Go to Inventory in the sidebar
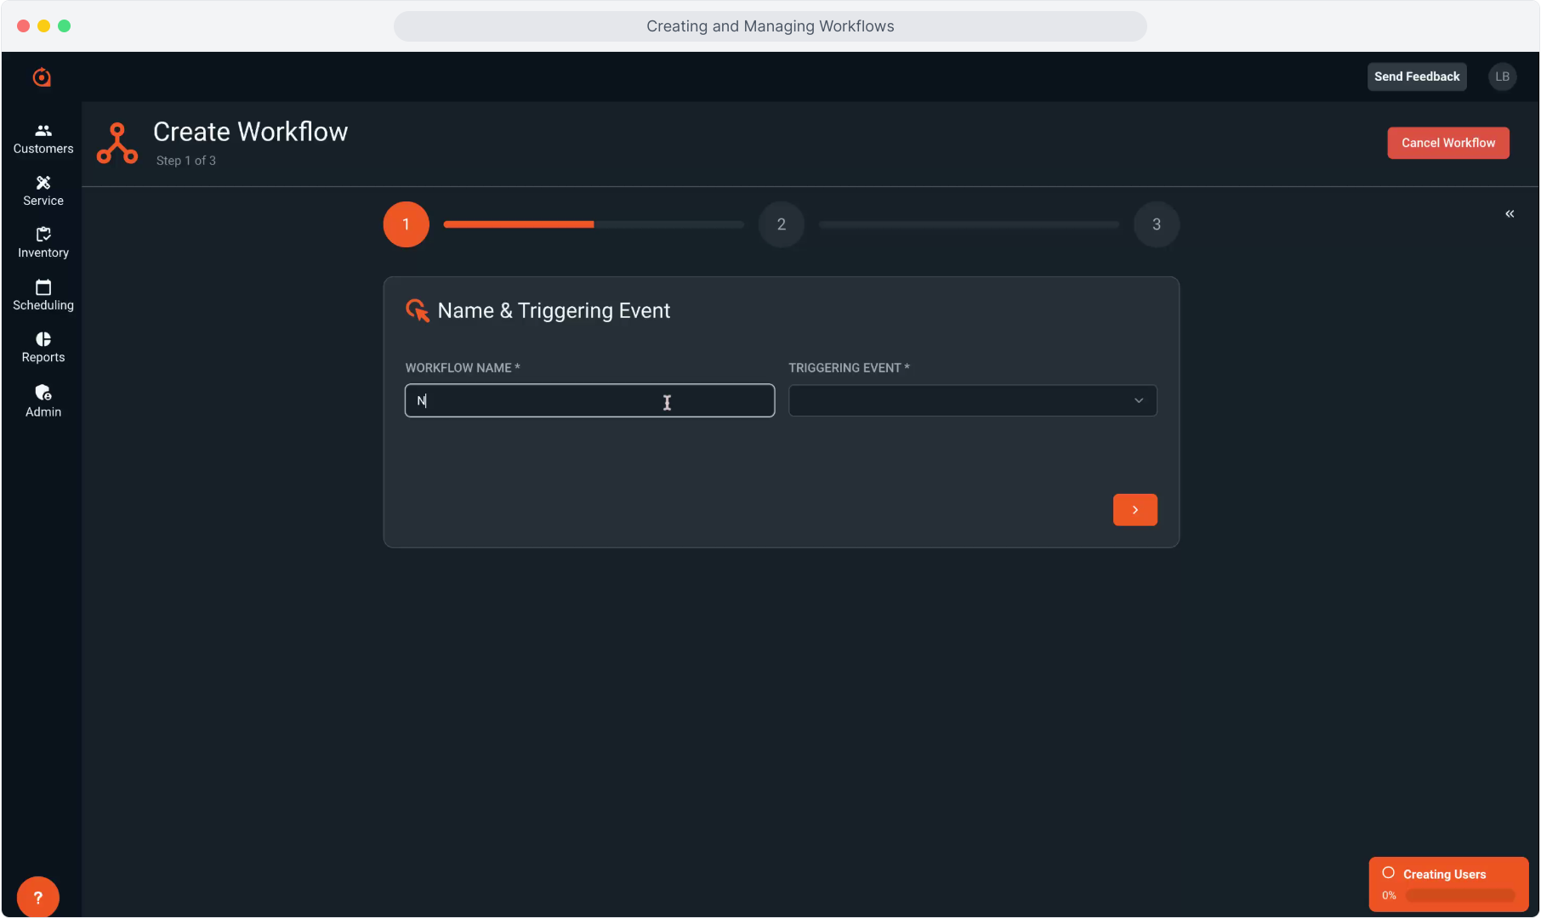This screenshot has height=918, width=1541. pyautogui.click(x=43, y=243)
